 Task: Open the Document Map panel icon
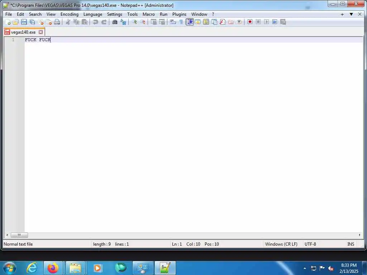(x=206, y=22)
